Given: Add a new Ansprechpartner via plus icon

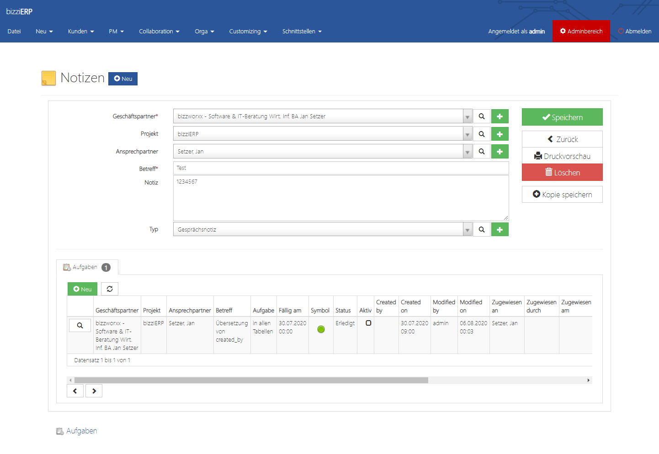Looking at the screenshot, I should 500,152.
